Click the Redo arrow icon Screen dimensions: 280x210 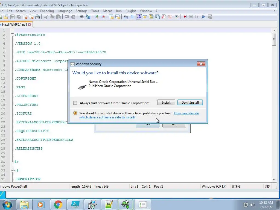[73, 17]
